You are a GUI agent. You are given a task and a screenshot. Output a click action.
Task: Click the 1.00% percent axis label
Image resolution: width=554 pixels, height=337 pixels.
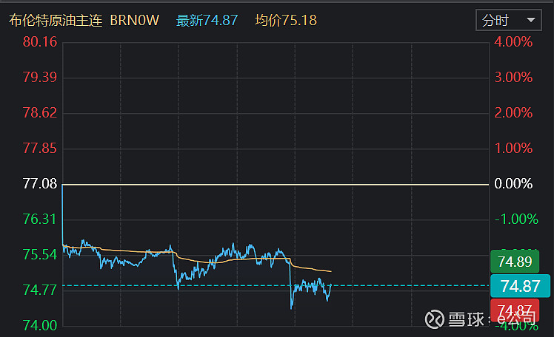[x=513, y=149]
